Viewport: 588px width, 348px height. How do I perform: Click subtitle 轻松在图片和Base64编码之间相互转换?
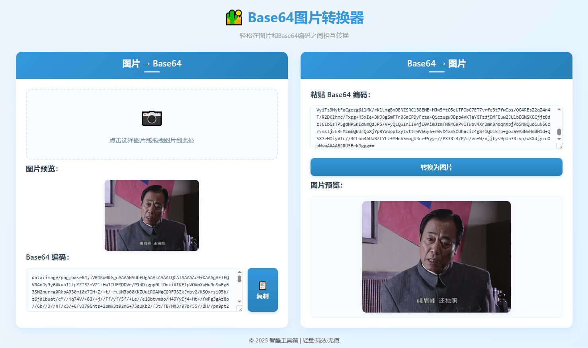coord(294,35)
